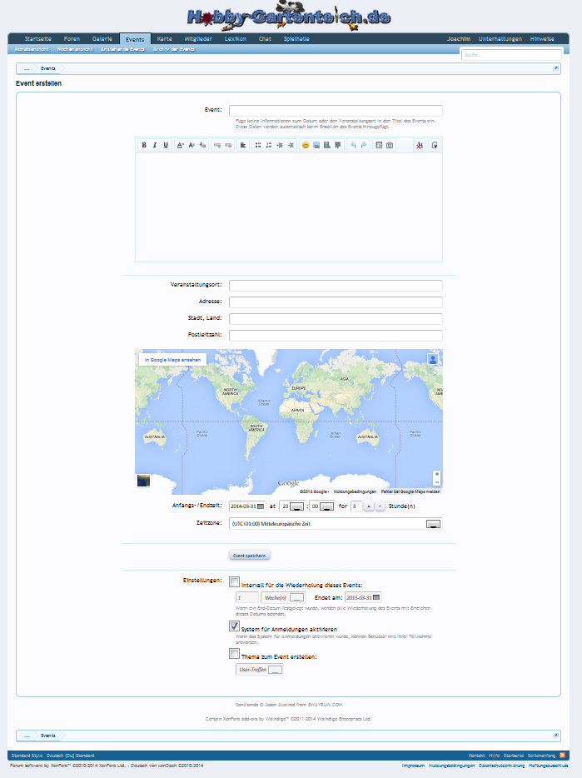
Task: Open the text color picker
Action: pyautogui.click(x=180, y=146)
